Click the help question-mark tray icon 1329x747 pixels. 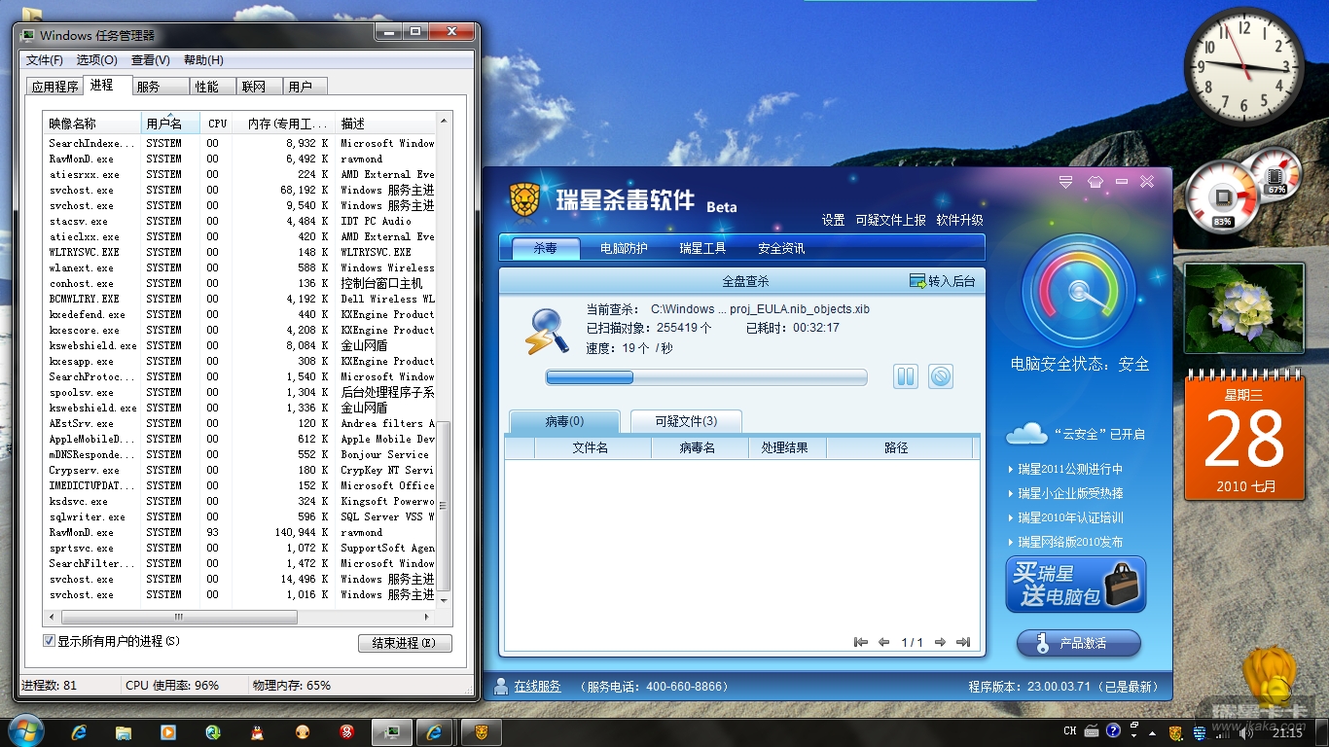coord(1113,730)
